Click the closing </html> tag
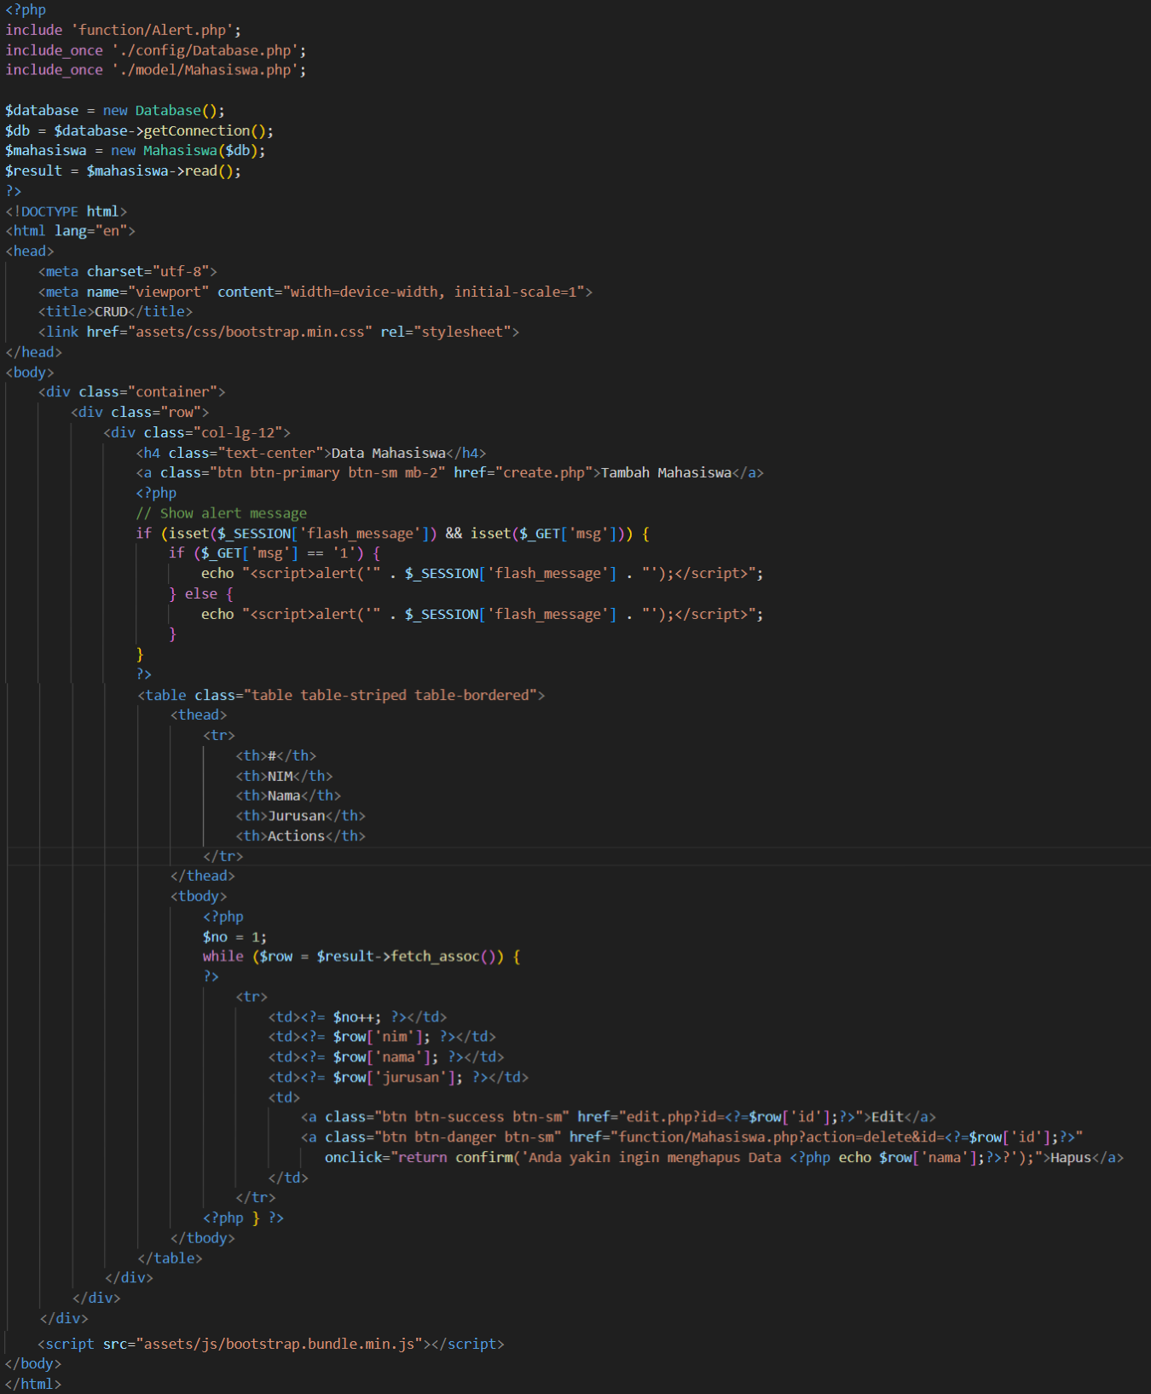 click(x=33, y=1385)
